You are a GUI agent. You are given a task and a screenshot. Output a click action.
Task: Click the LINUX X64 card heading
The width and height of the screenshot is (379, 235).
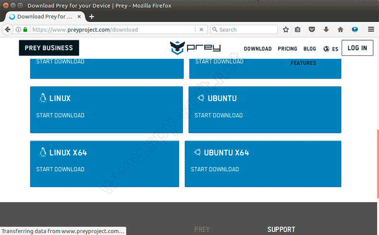(x=68, y=153)
